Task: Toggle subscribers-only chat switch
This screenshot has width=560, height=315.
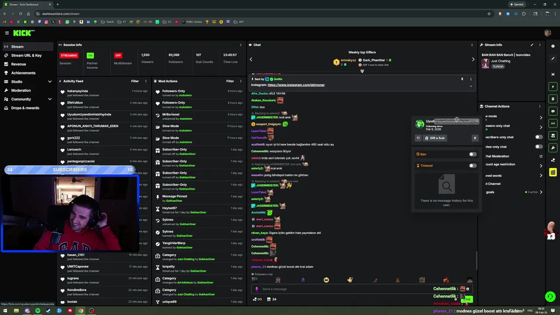Action: coord(539,137)
